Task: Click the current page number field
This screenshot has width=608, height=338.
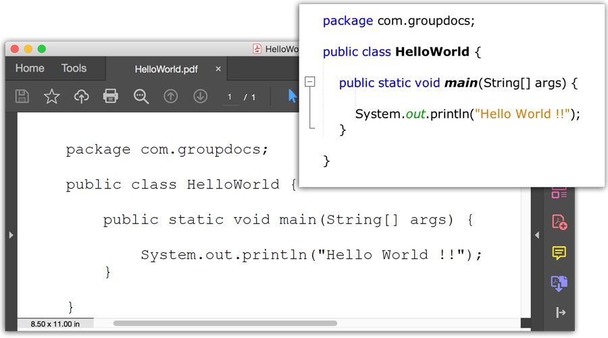Action: tap(230, 97)
